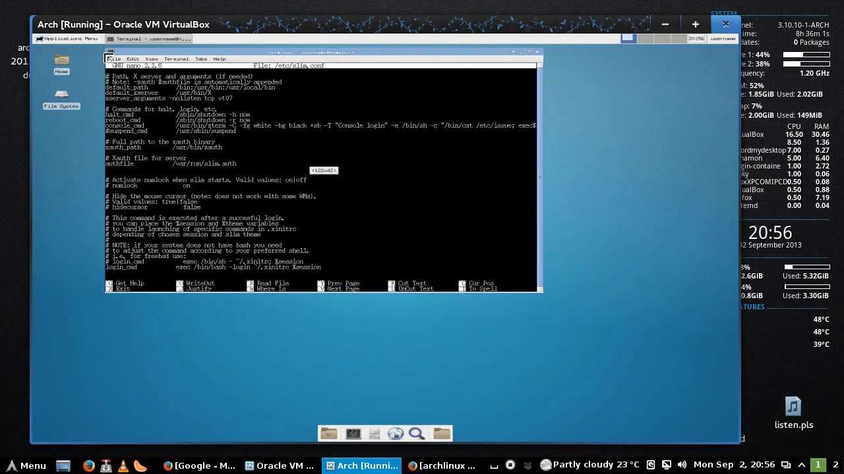Select the Arch [Running] taskbar entry
The width and height of the screenshot is (844, 474).
[x=361, y=465]
